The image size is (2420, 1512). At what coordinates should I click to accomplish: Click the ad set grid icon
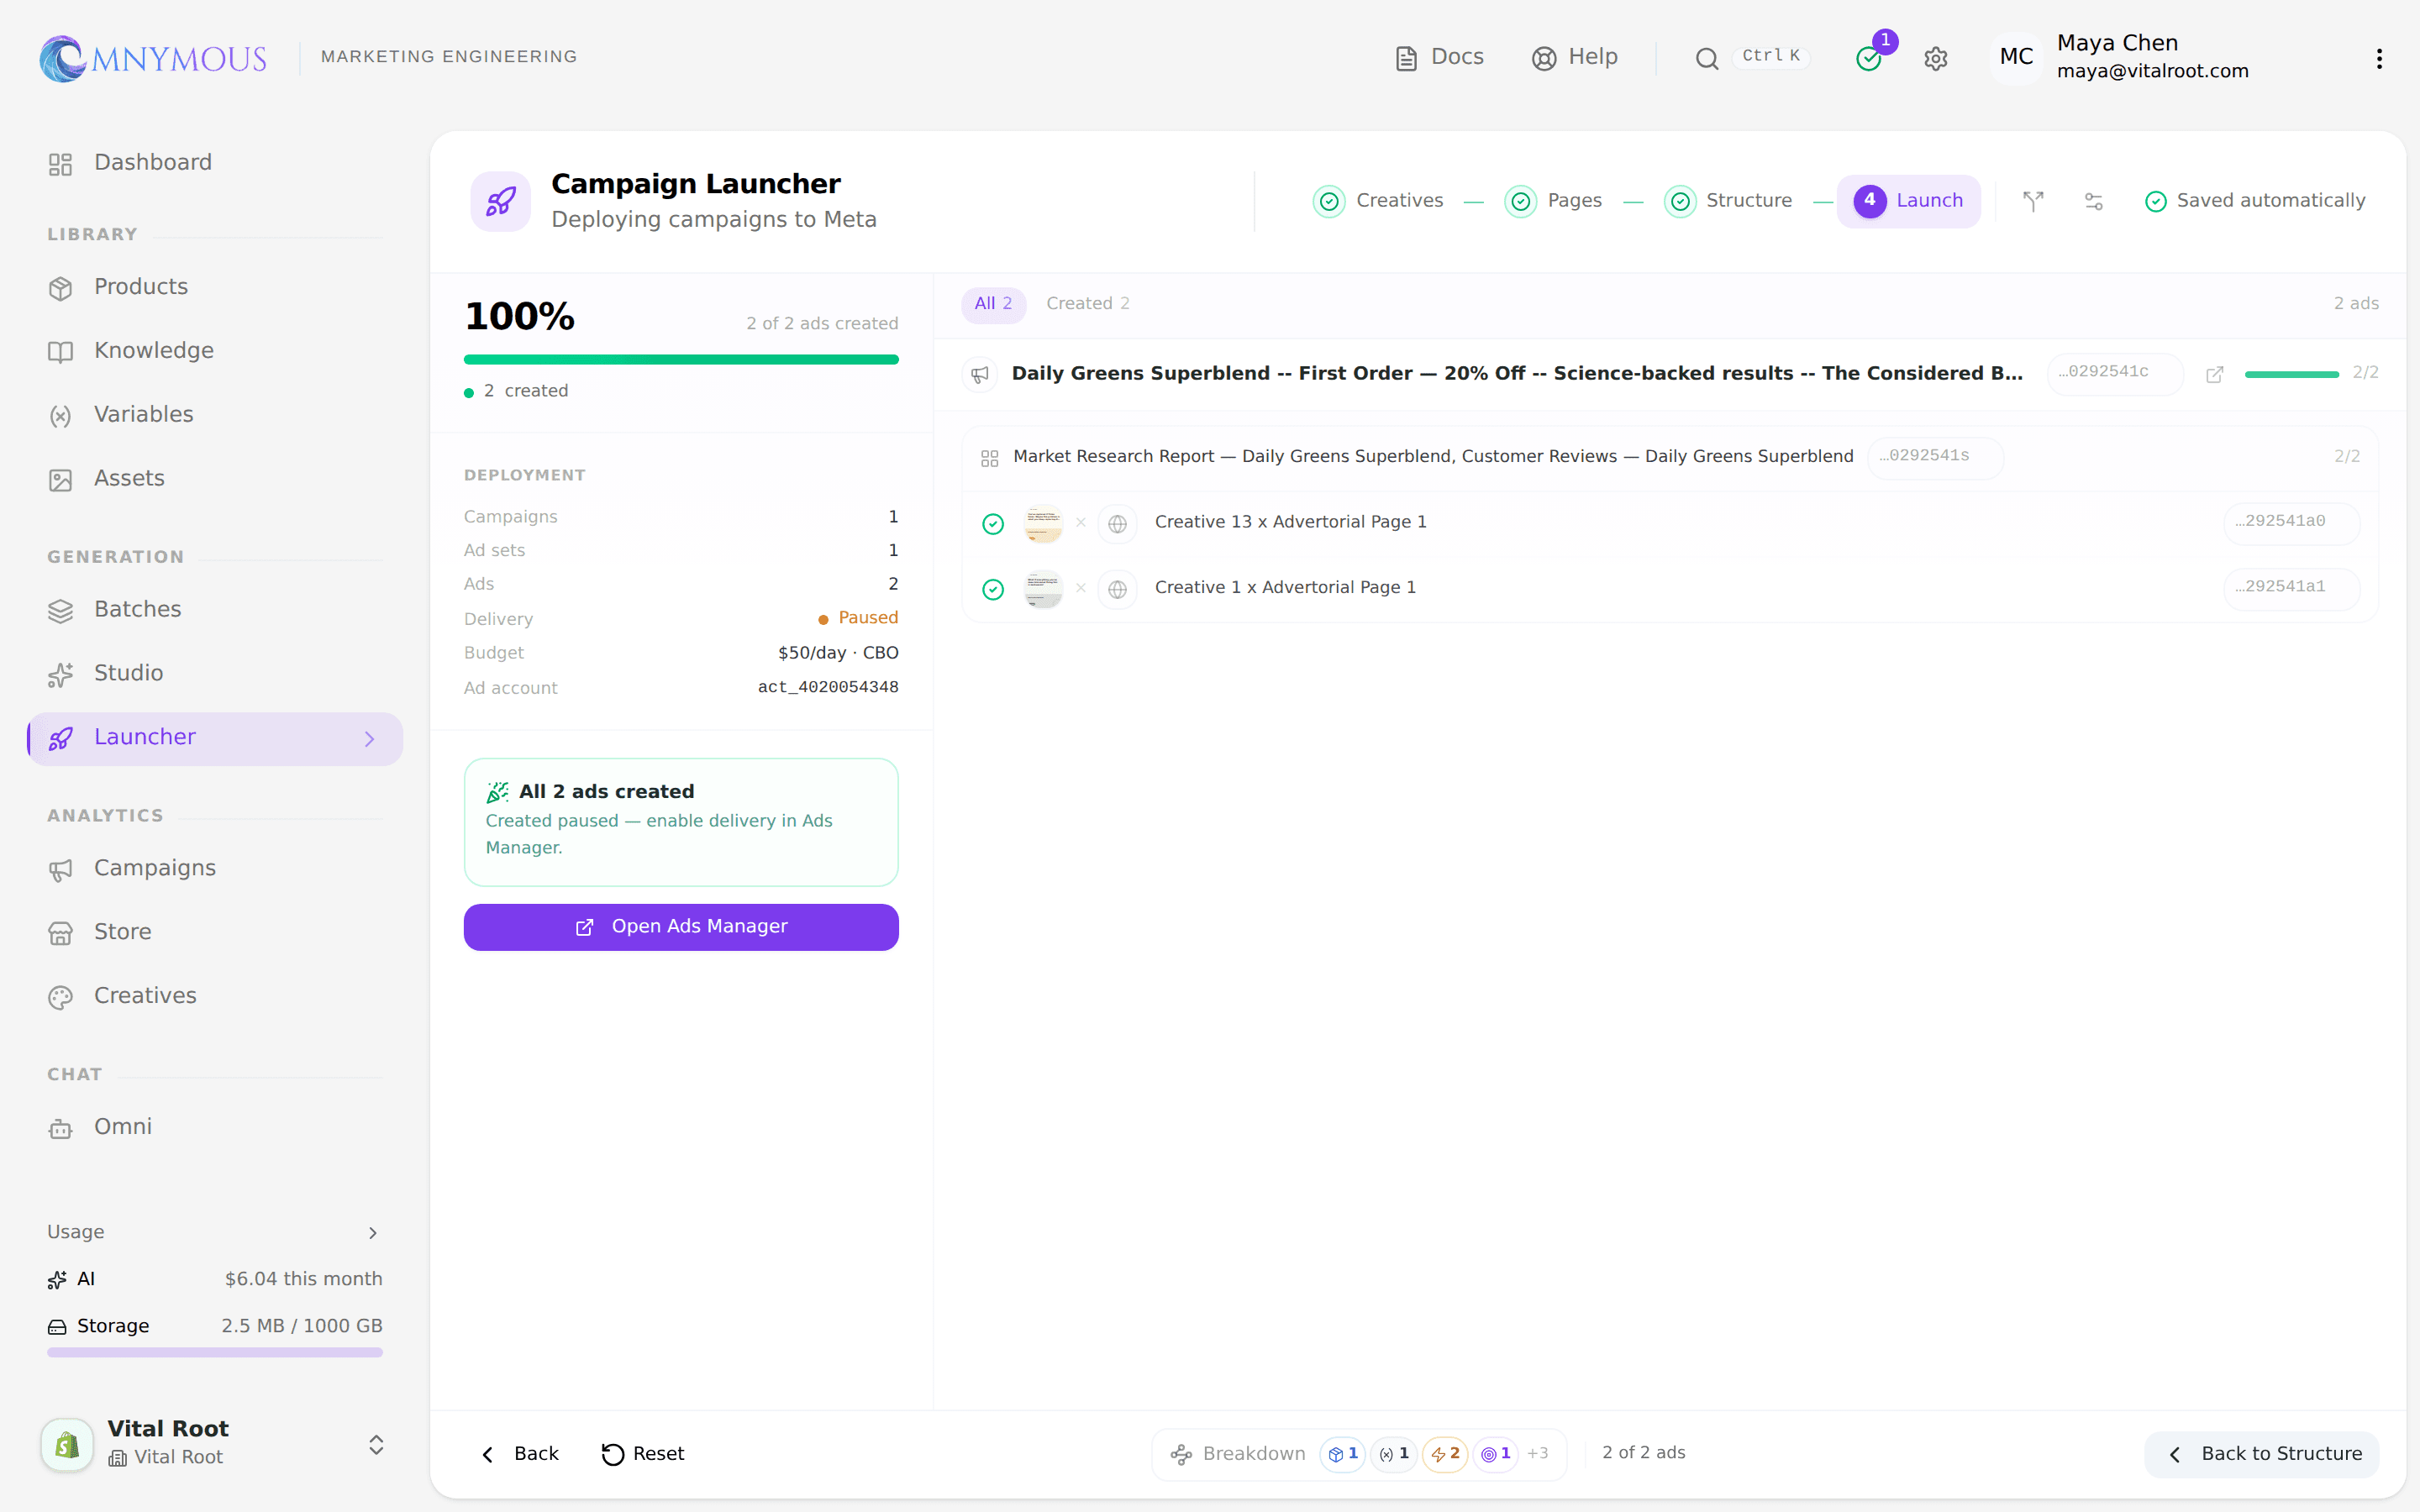coord(989,458)
